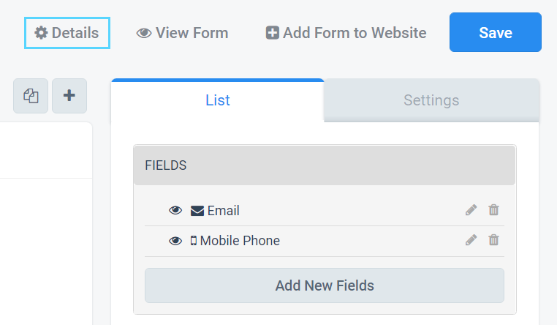Click Add New Fields button
The height and width of the screenshot is (325, 557).
pyautogui.click(x=325, y=285)
